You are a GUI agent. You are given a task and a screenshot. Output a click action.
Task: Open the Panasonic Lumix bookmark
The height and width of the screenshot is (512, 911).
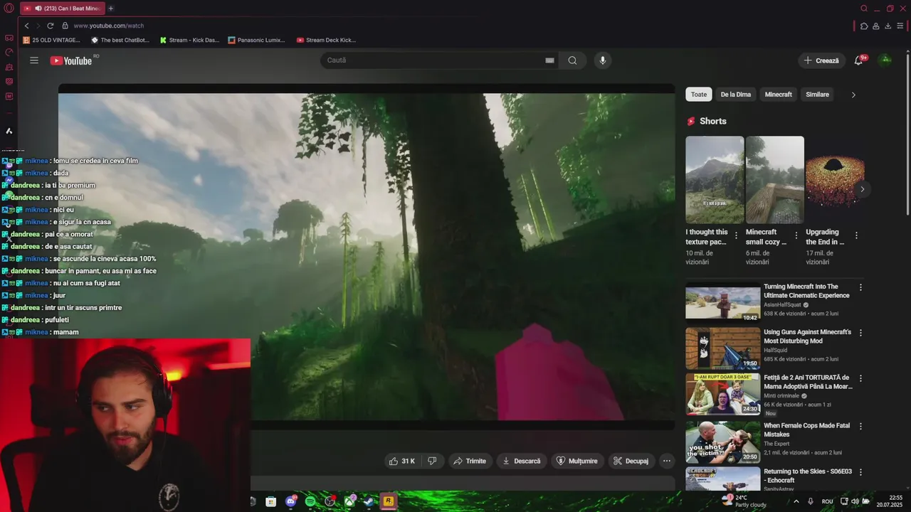click(256, 41)
